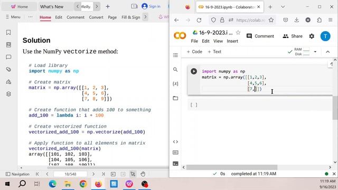Switch to Comment ribbon tab

(76, 17)
